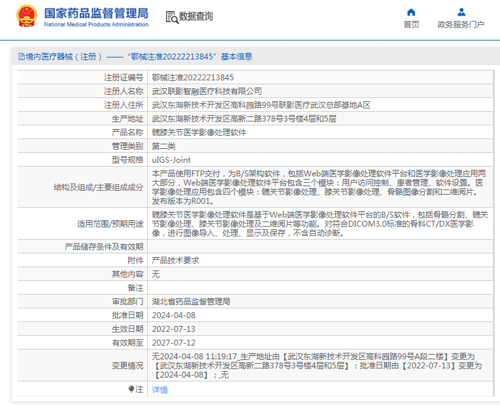
Task: Click the document icon before 境内医疗器械
Action: coord(22,57)
